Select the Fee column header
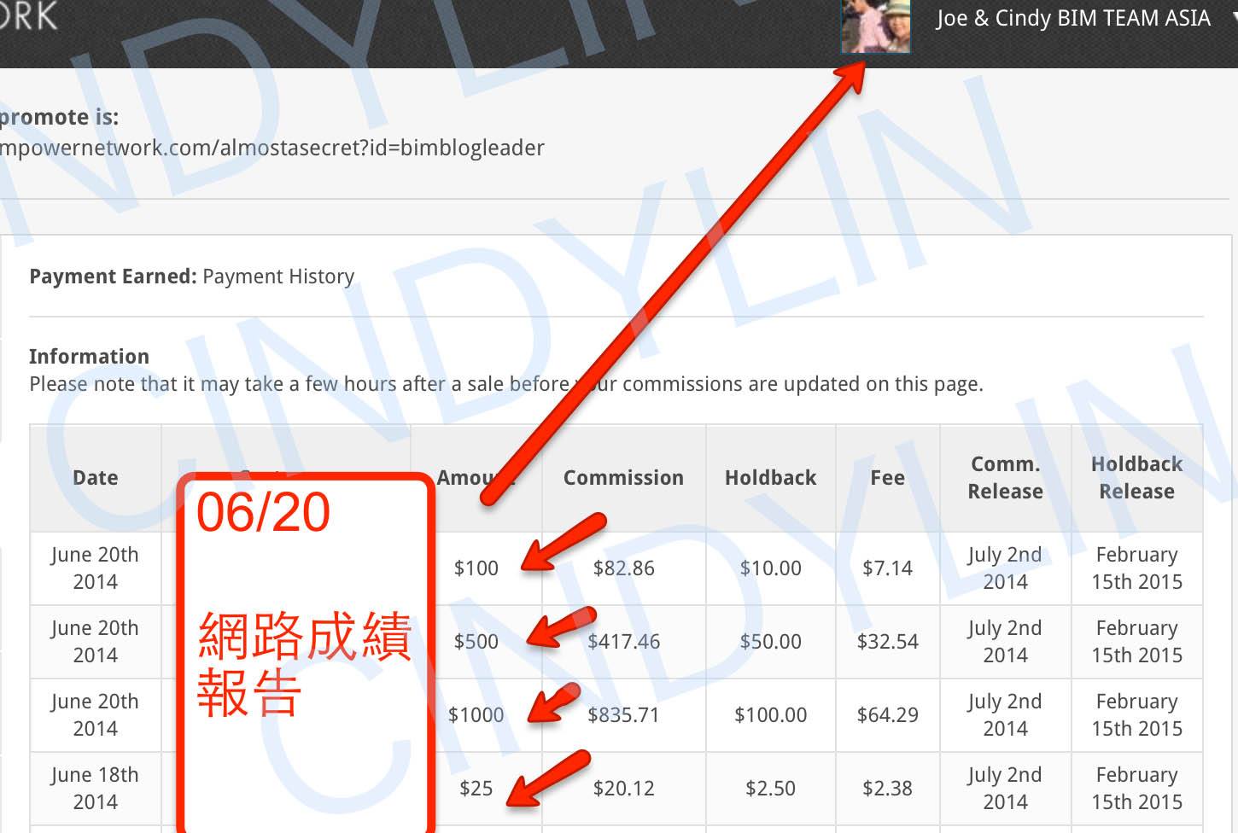1238x833 pixels. pyautogui.click(x=887, y=478)
